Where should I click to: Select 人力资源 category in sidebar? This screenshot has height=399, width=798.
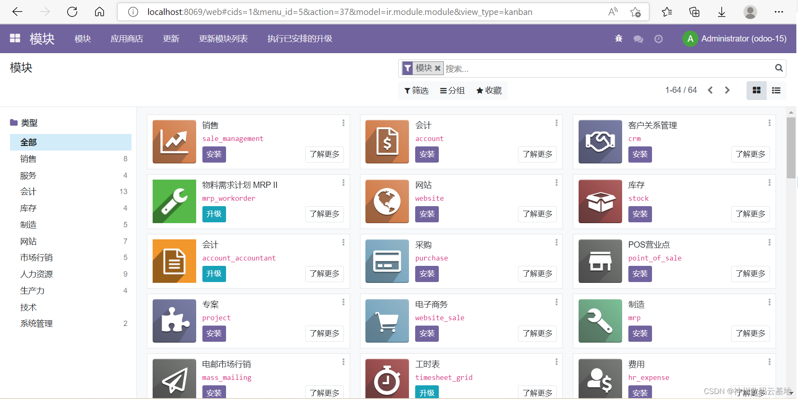71,274
